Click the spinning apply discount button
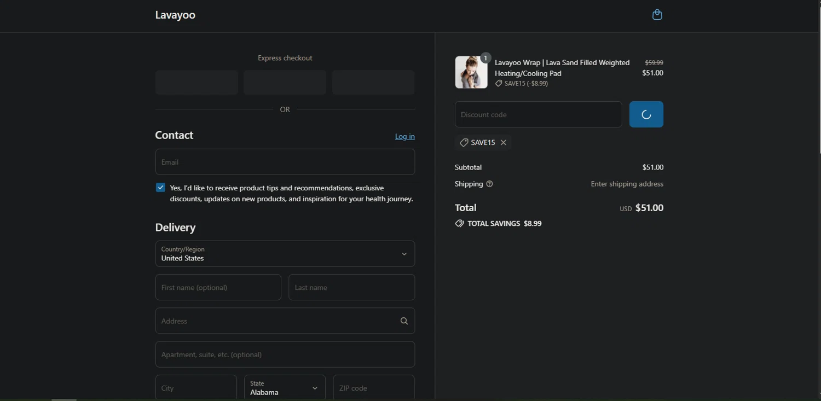 click(x=646, y=114)
